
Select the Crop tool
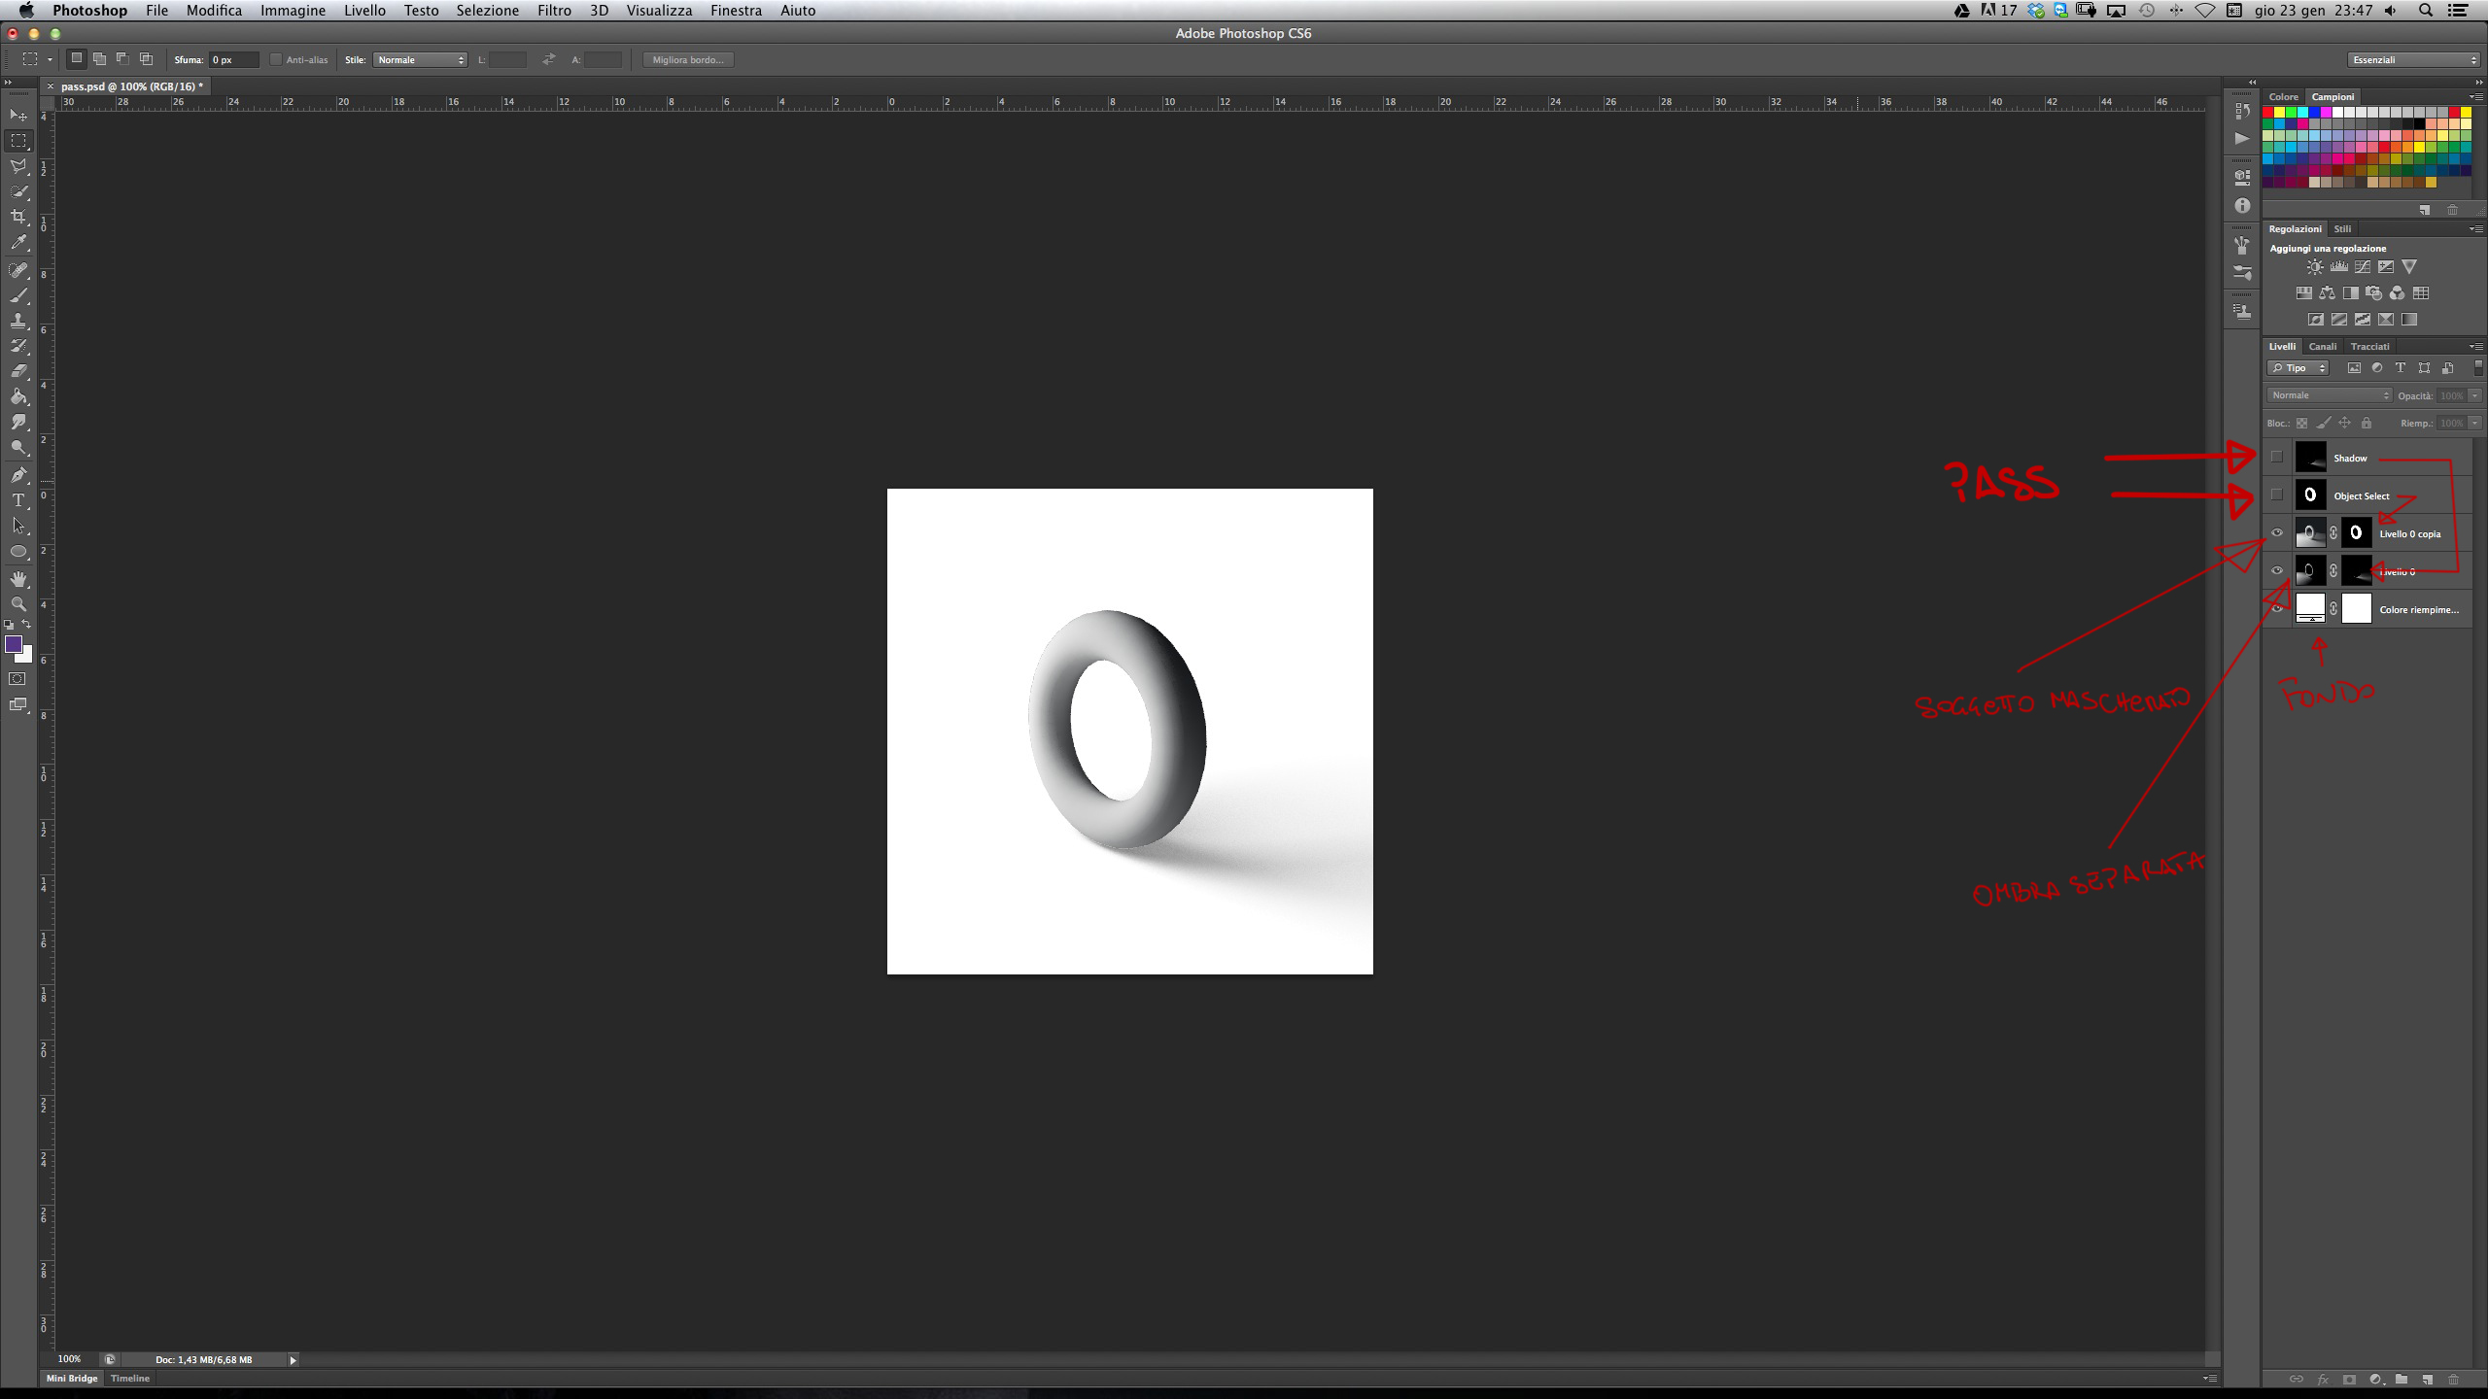(x=18, y=217)
